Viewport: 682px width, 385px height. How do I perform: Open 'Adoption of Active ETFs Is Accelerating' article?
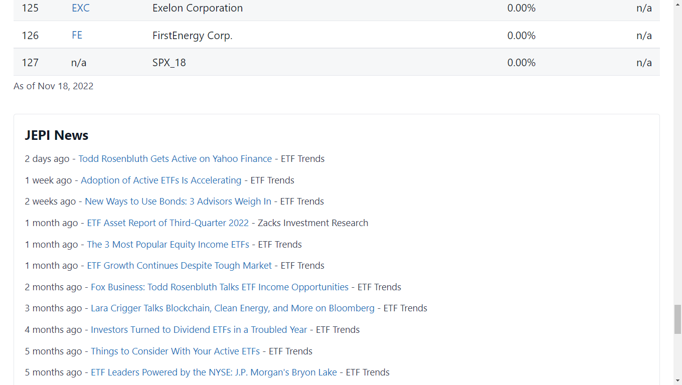161,180
